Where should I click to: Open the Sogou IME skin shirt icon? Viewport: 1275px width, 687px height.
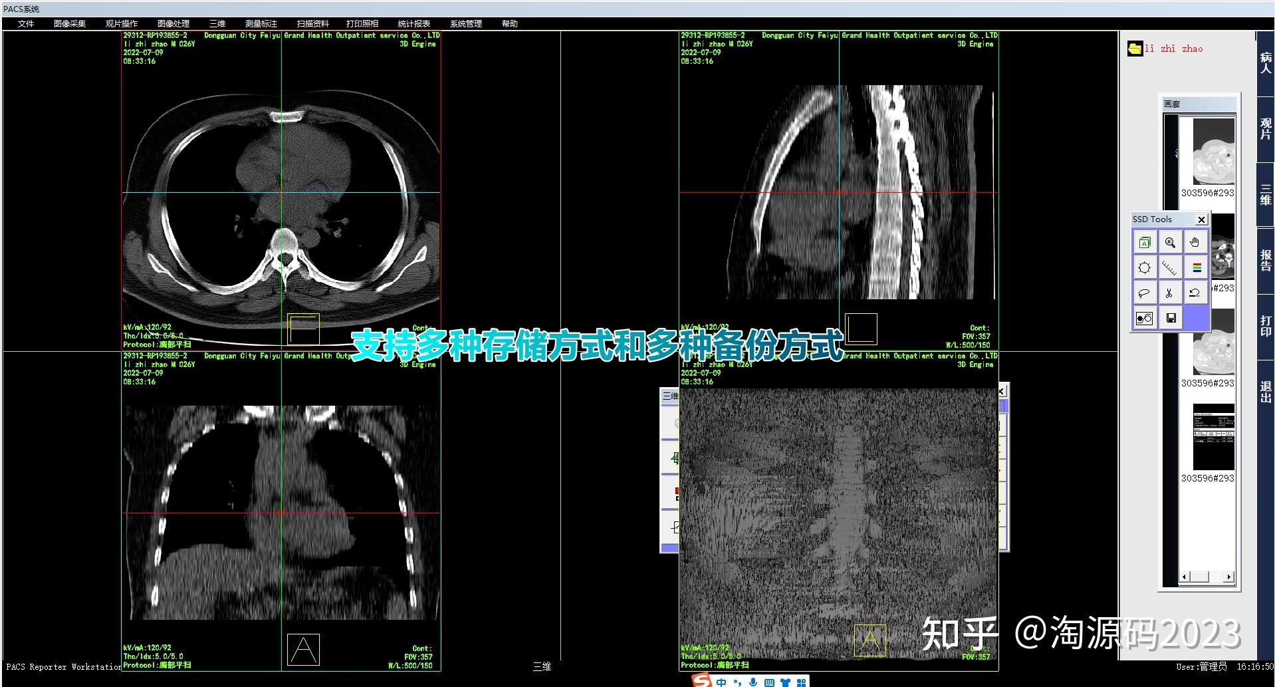785,682
